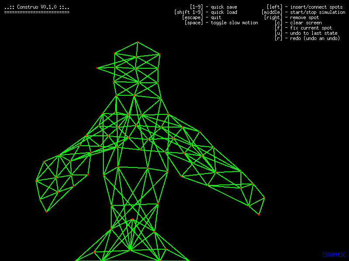Click the '[c] - clear screen' help text
This screenshot has width=349, height=261.
pos(298,23)
